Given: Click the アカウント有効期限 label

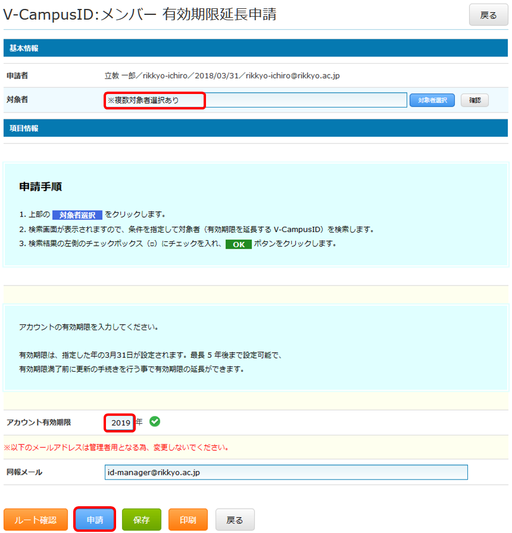Looking at the screenshot, I should pos(39,422).
